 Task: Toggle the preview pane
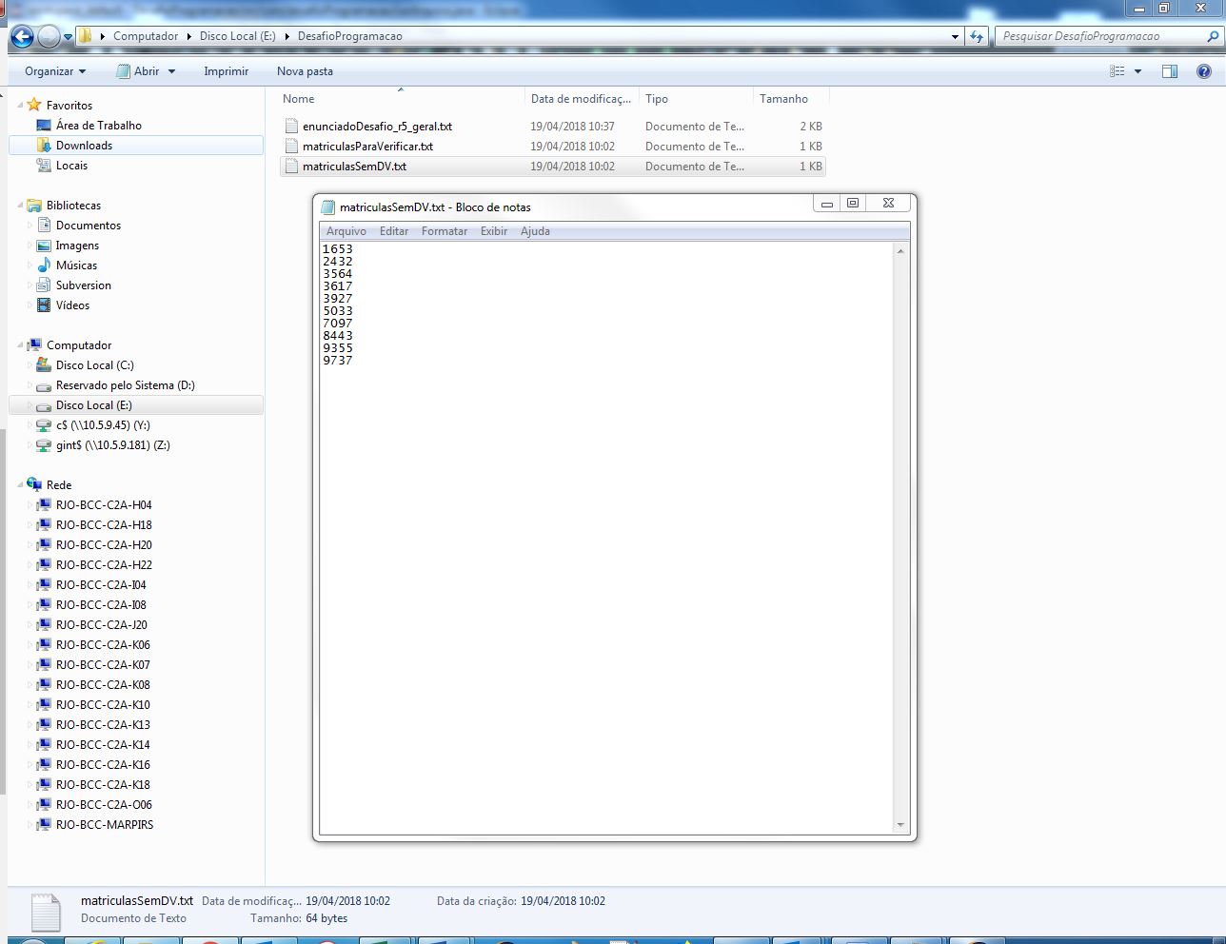[x=1169, y=70]
